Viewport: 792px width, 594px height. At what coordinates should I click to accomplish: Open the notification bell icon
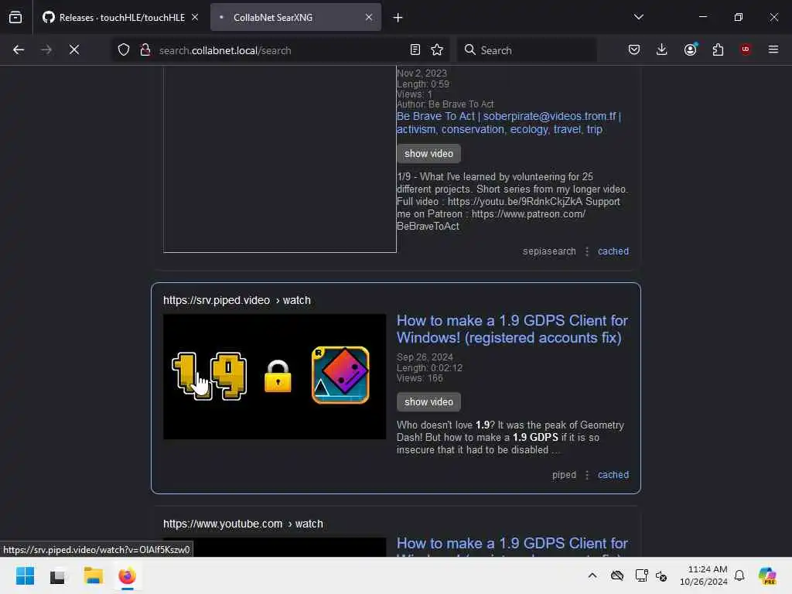[x=739, y=575]
